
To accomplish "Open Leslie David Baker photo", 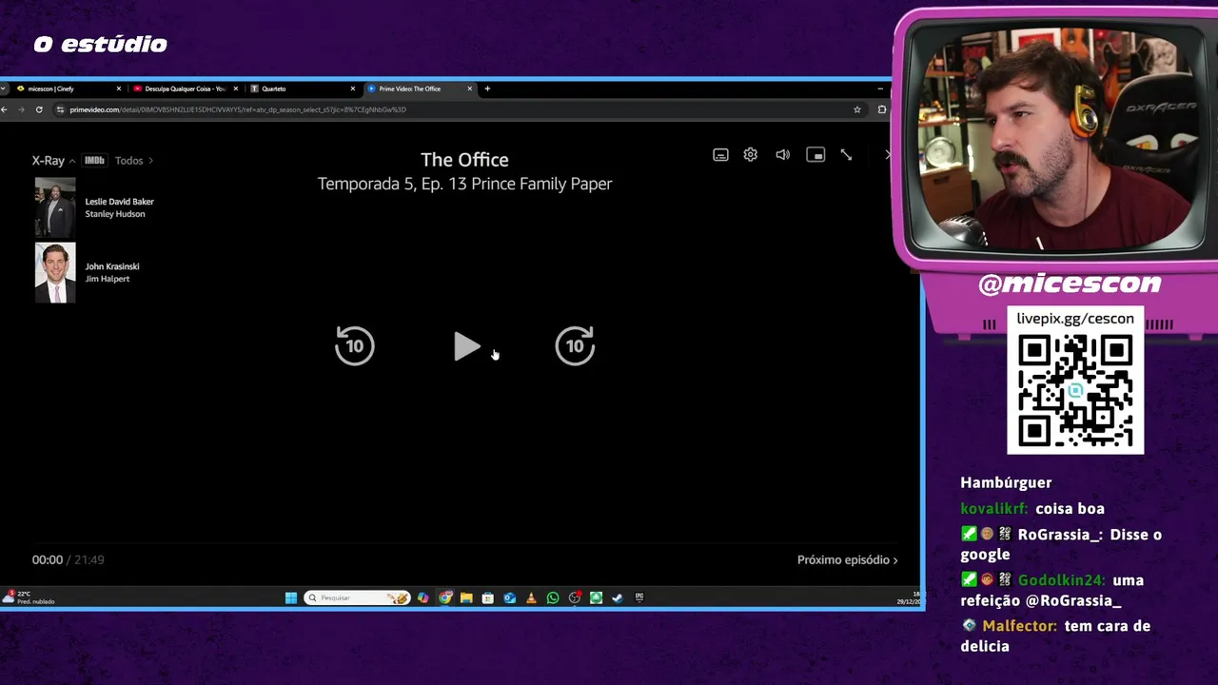I will pos(55,207).
